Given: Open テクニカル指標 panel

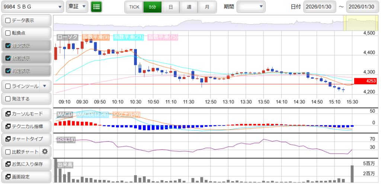Looking at the screenshot, I should [26, 126].
